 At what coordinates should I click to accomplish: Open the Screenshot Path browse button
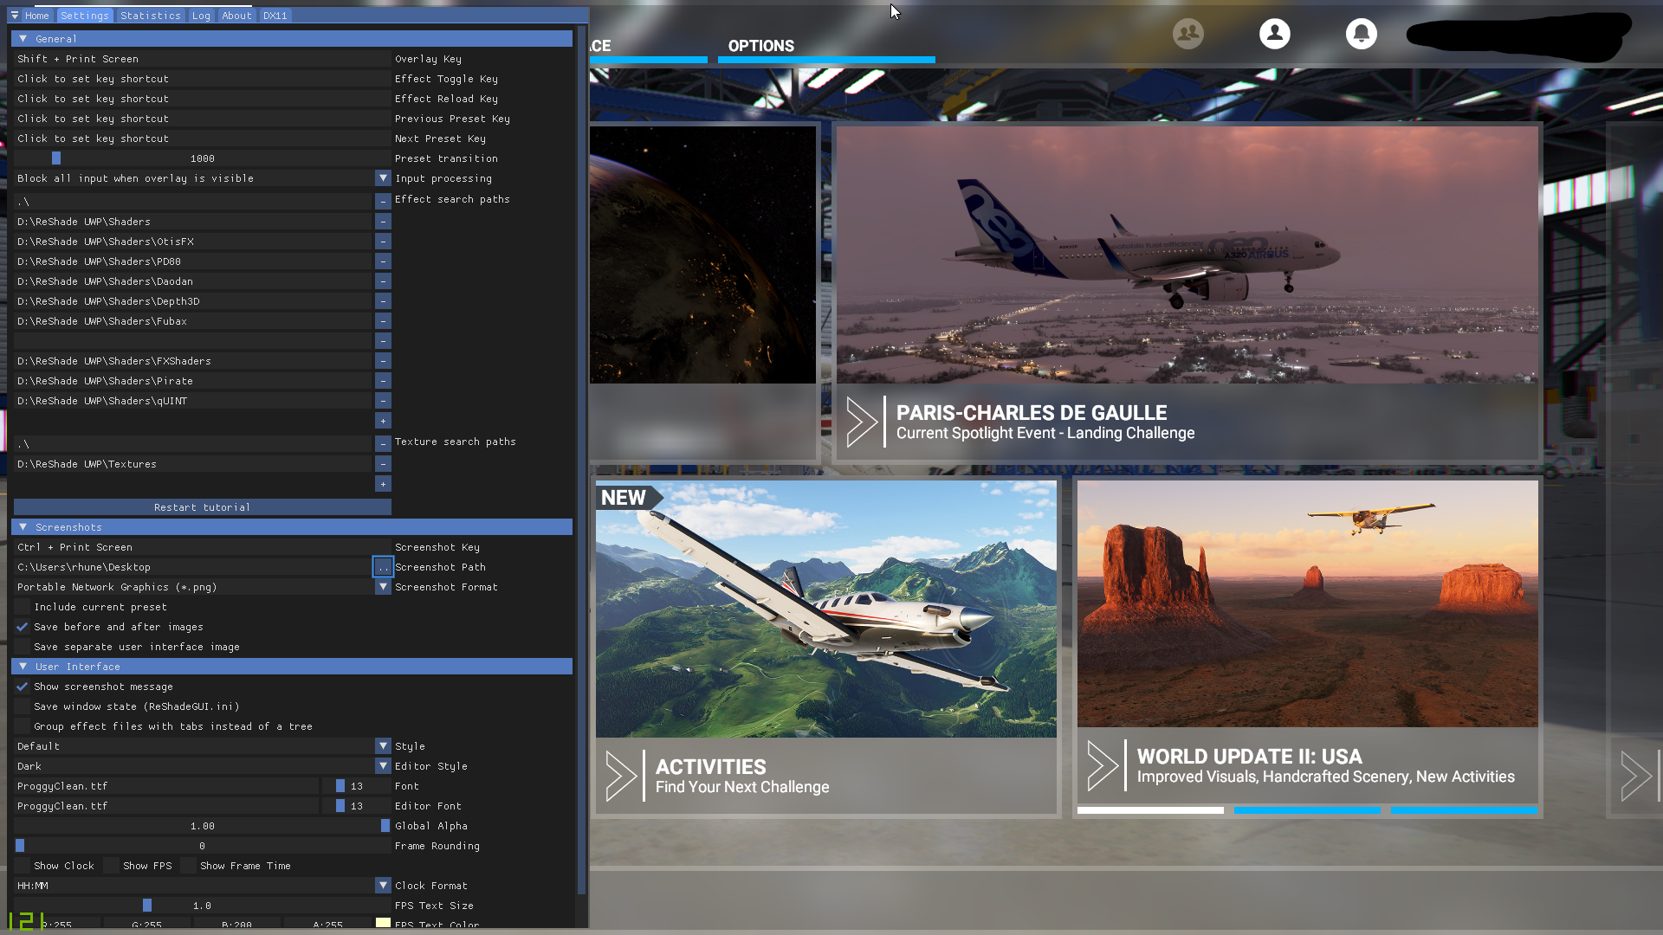(x=383, y=567)
